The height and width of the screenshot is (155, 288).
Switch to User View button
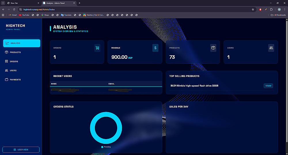(21, 150)
